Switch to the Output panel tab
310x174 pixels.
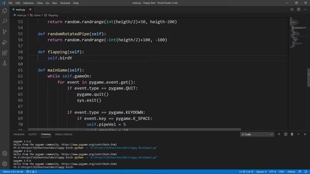(32, 134)
